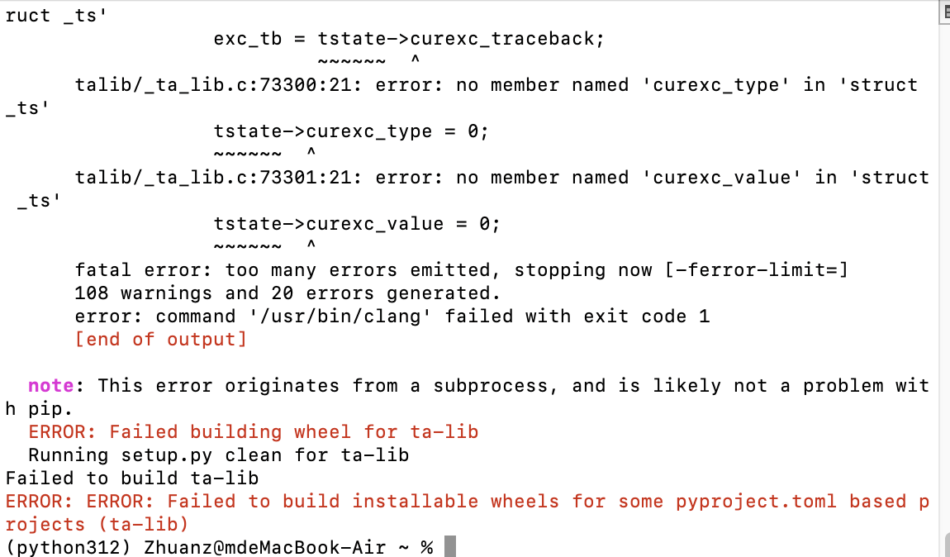Click the red '[end of output]' text
Viewport: 950px width, 557px height.
(160, 340)
